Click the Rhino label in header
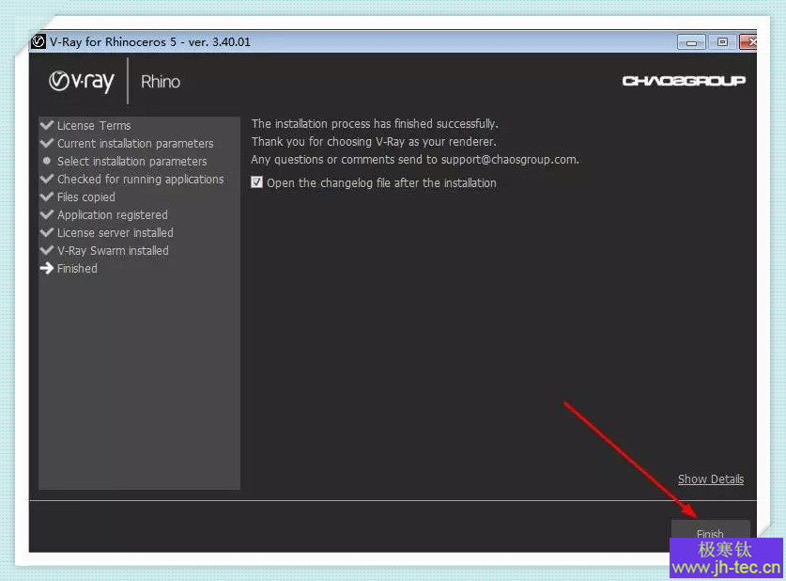The height and width of the screenshot is (581, 786). [x=161, y=82]
